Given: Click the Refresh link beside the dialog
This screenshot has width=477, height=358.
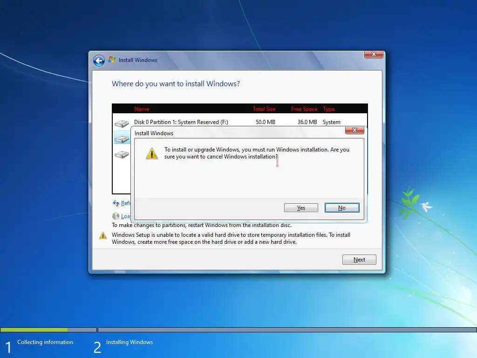Looking at the screenshot, I should [125, 203].
